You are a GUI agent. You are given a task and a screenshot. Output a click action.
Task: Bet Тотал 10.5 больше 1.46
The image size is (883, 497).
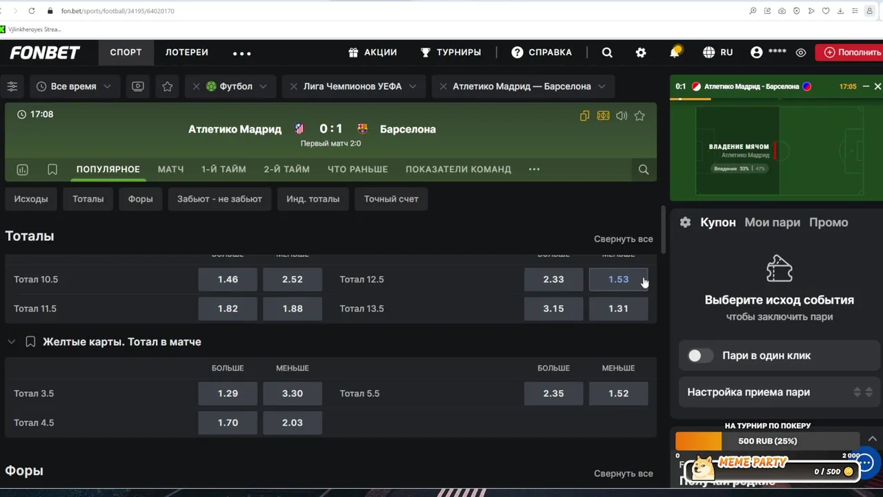pyautogui.click(x=228, y=280)
